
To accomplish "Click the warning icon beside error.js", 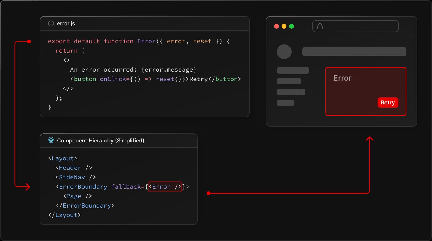I will pos(51,23).
